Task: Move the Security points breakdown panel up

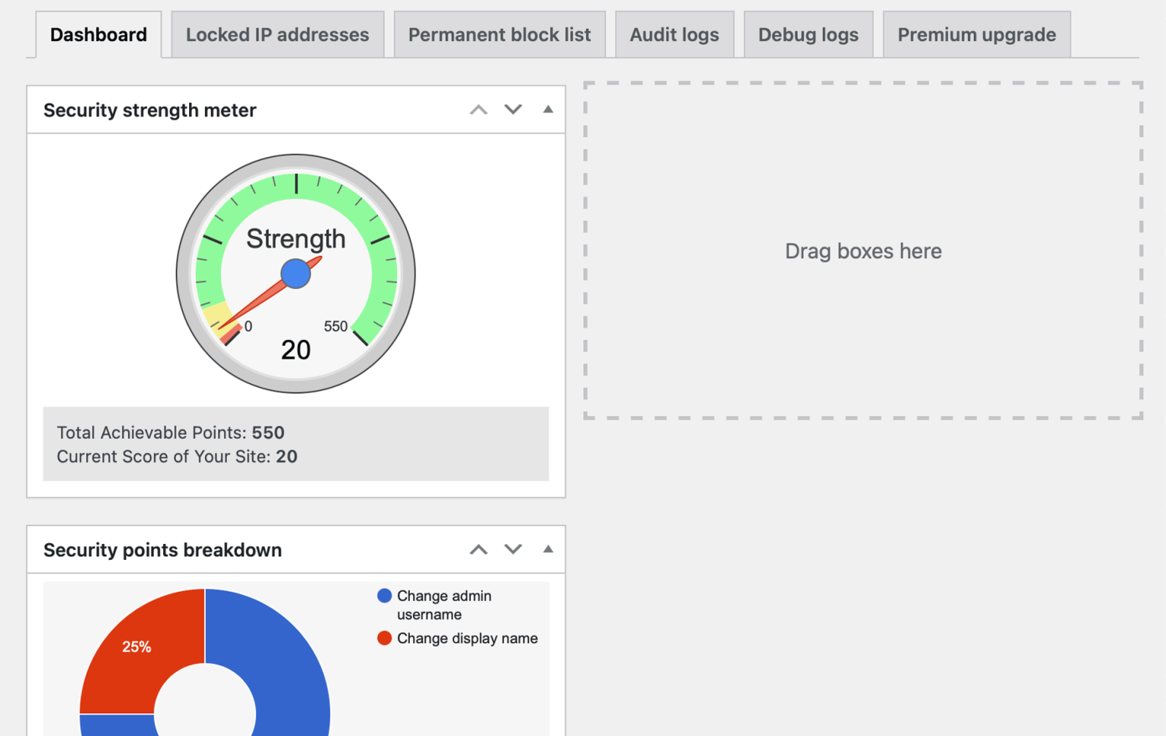Action: 478,549
